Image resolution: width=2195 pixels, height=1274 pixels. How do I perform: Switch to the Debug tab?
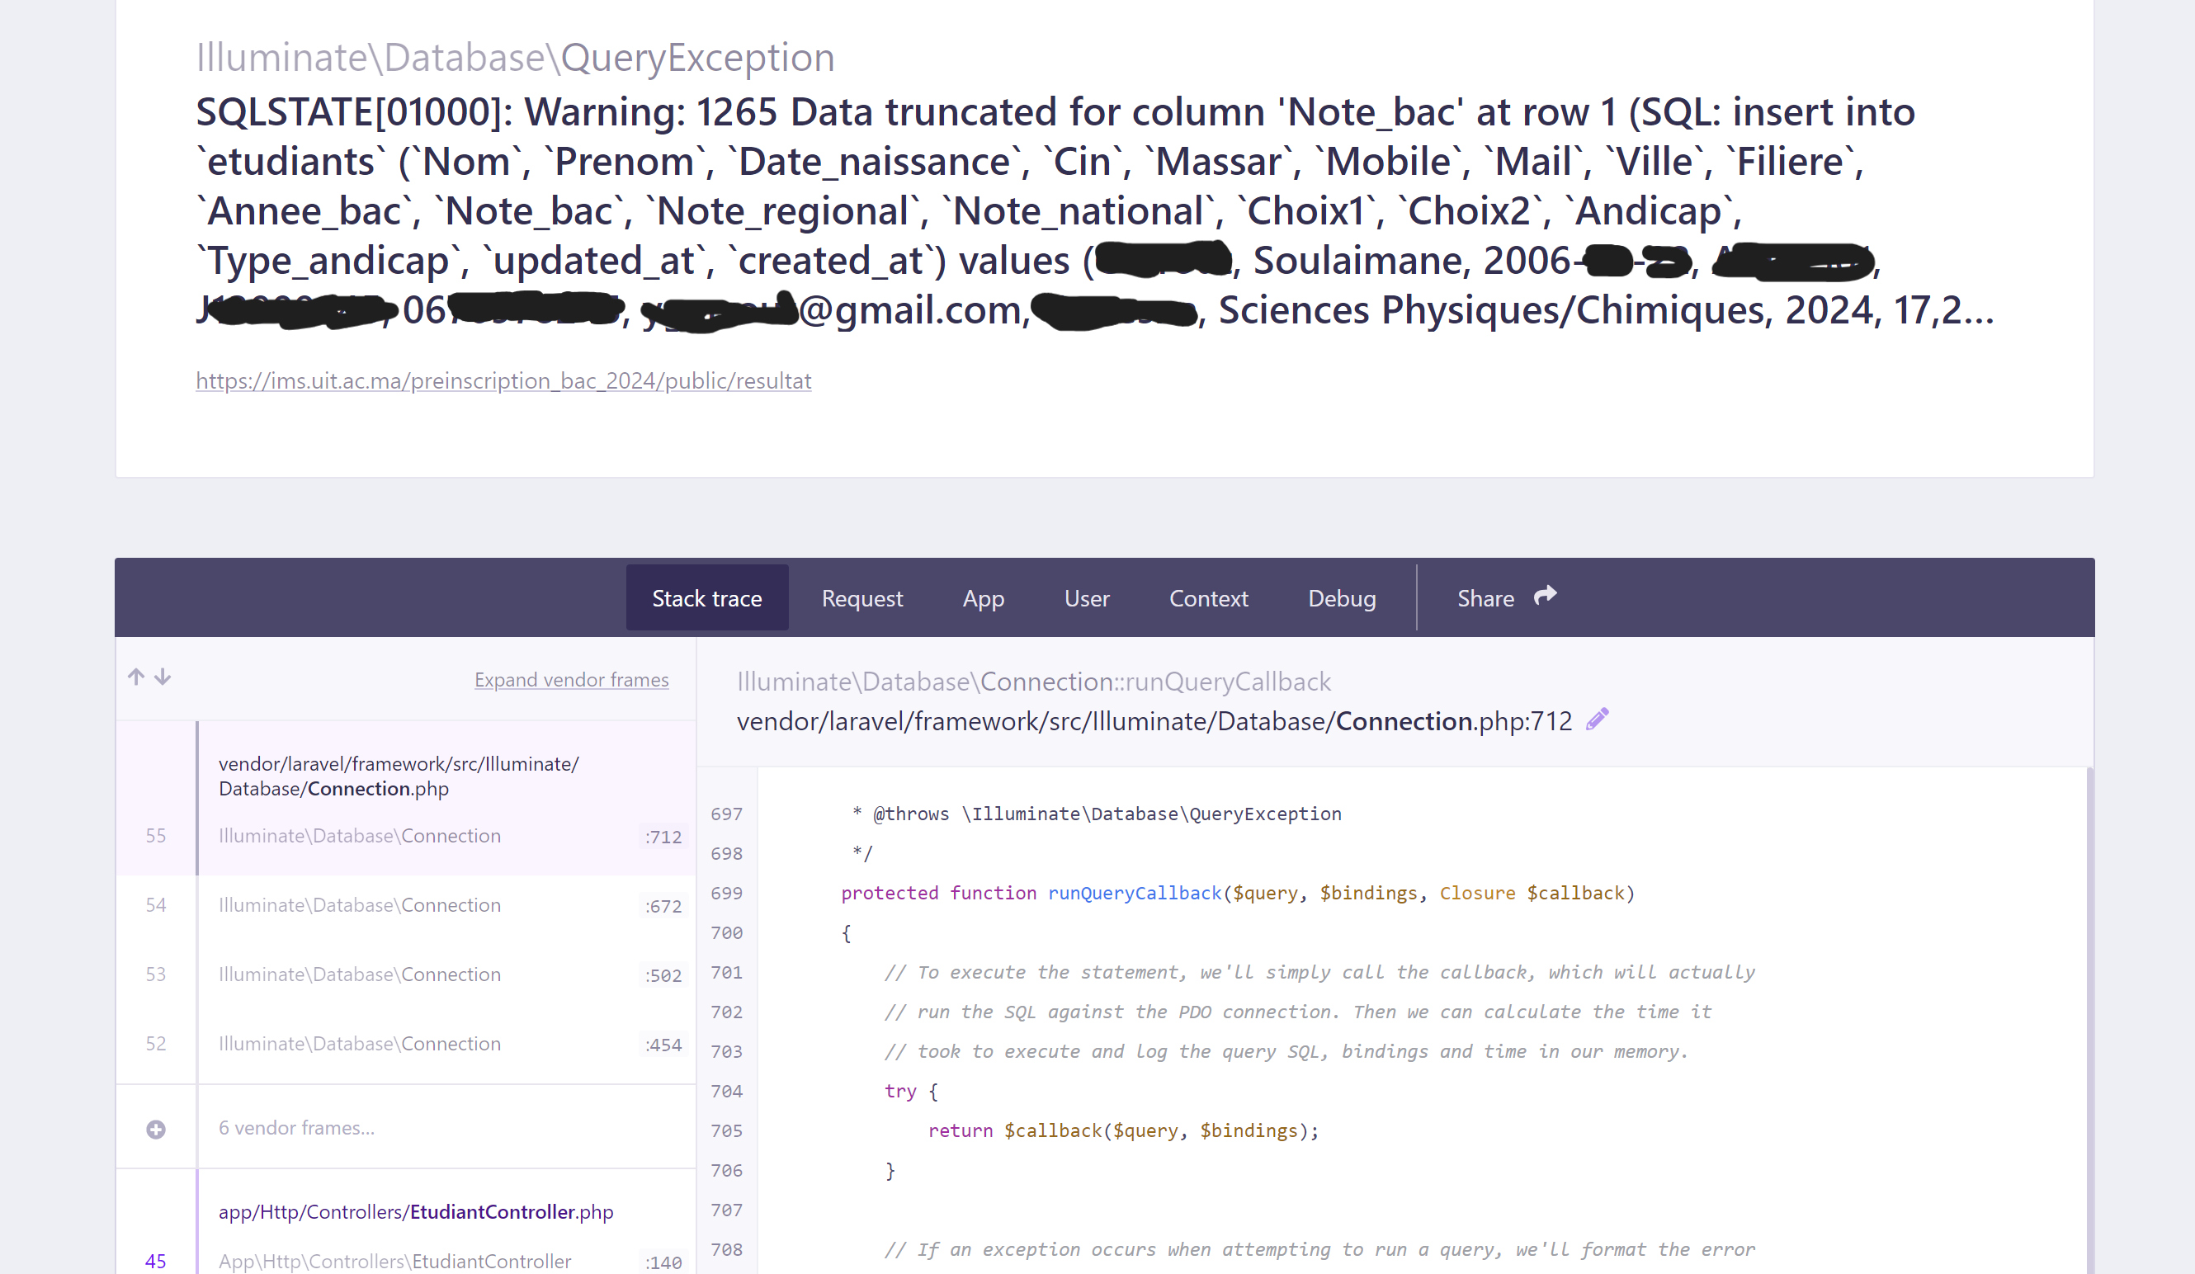pyautogui.click(x=1342, y=598)
